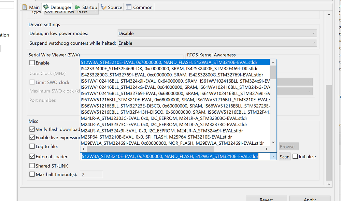The width and height of the screenshot is (341, 201).
Task: Click the Revert button
Action: [x=266, y=198]
